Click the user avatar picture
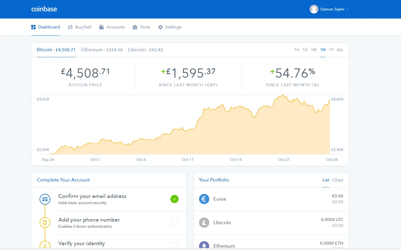 click(314, 9)
